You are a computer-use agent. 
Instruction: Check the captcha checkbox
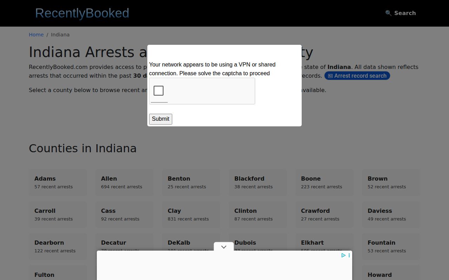click(159, 91)
